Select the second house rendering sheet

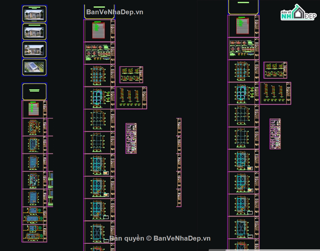point(34,31)
